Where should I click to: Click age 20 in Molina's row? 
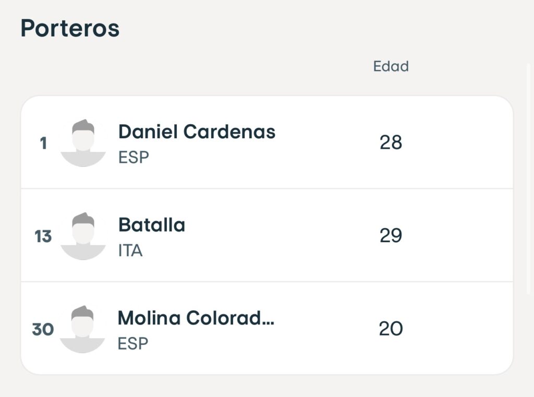pyautogui.click(x=391, y=329)
